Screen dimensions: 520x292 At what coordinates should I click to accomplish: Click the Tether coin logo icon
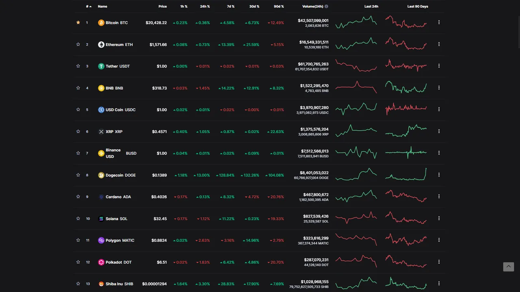pos(101,66)
